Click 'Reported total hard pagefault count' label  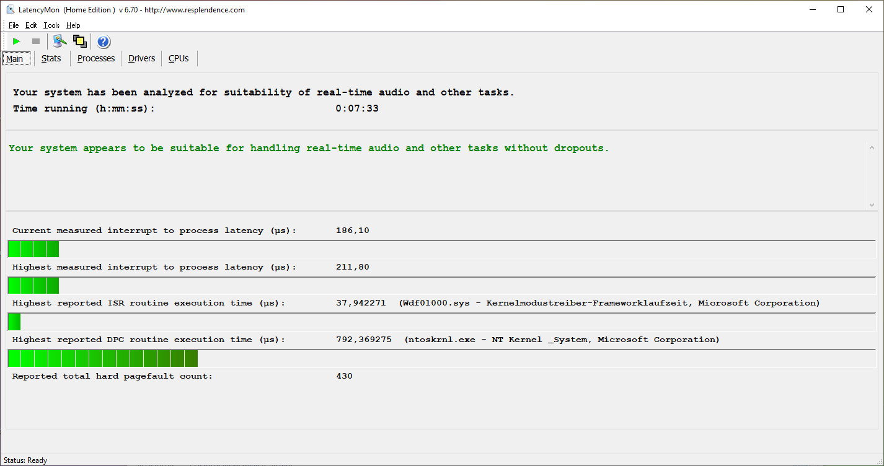click(x=112, y=376)
